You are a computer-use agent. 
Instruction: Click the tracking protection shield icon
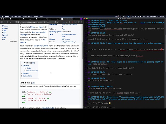pyautogui.click(x=16, y=22)
